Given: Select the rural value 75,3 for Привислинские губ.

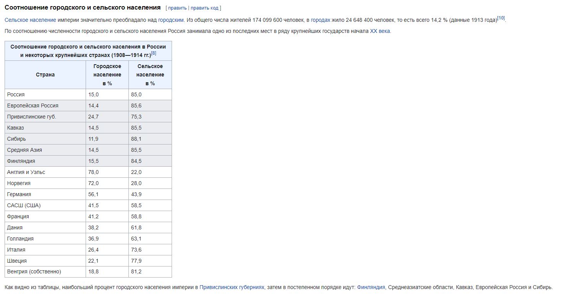Looking at the screenshot, I should point(136,117).
